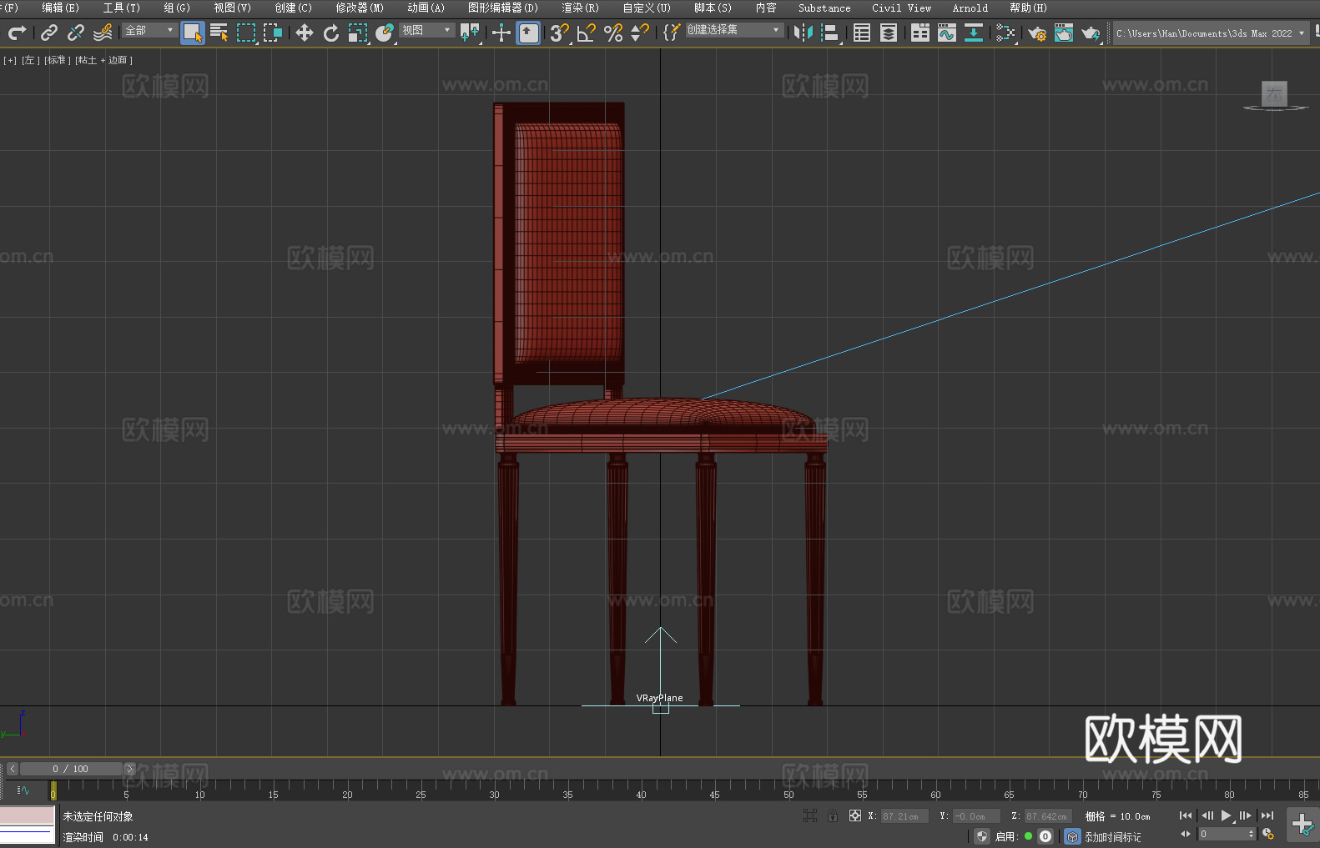This screenshot has height=848, width=1320.
Task: Toggle Percent Snap icon
Action: point(613,33)
